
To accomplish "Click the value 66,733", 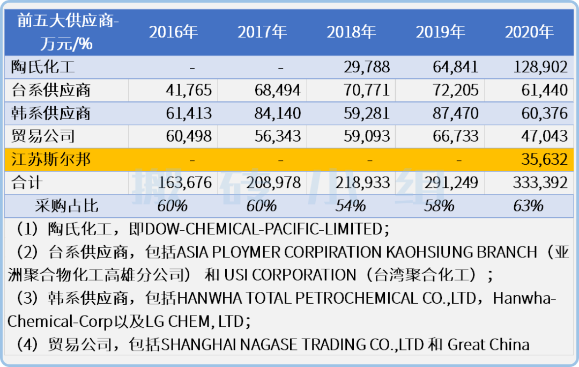I will click(456, 136).
